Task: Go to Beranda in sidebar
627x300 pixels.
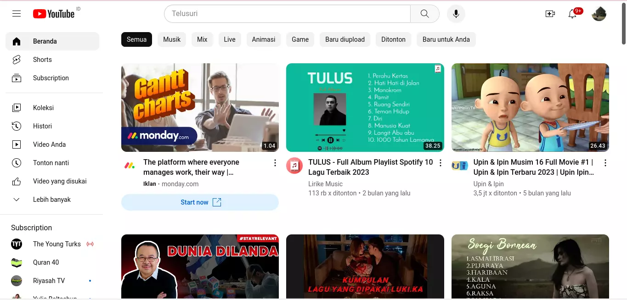Action: [x=52, y=41]
